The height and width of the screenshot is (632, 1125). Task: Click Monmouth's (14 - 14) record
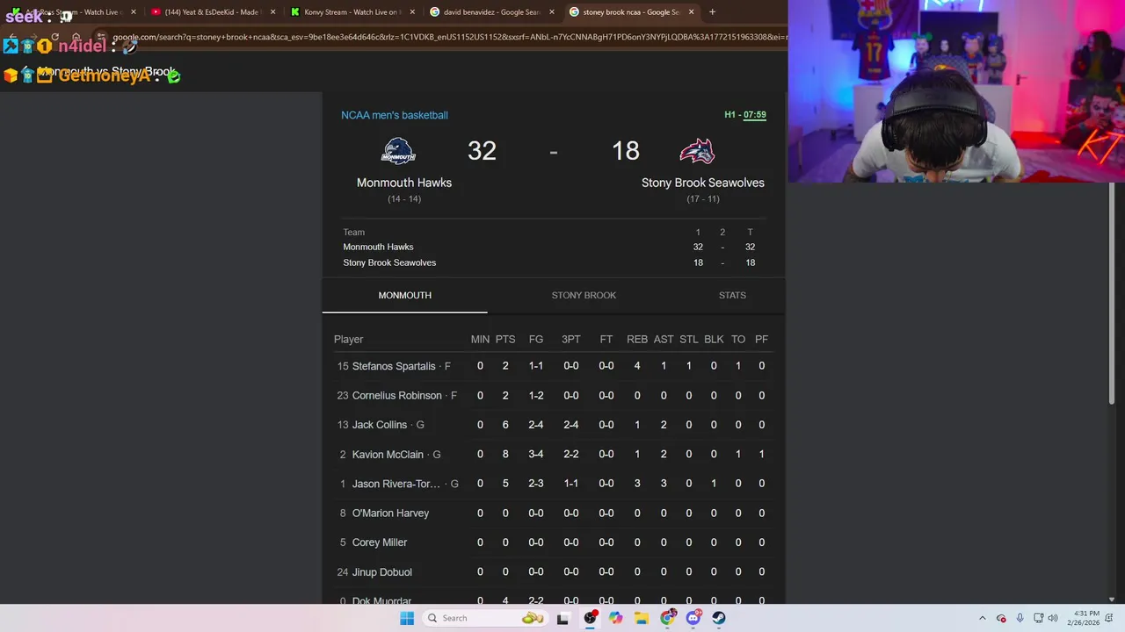coord(404,199)
